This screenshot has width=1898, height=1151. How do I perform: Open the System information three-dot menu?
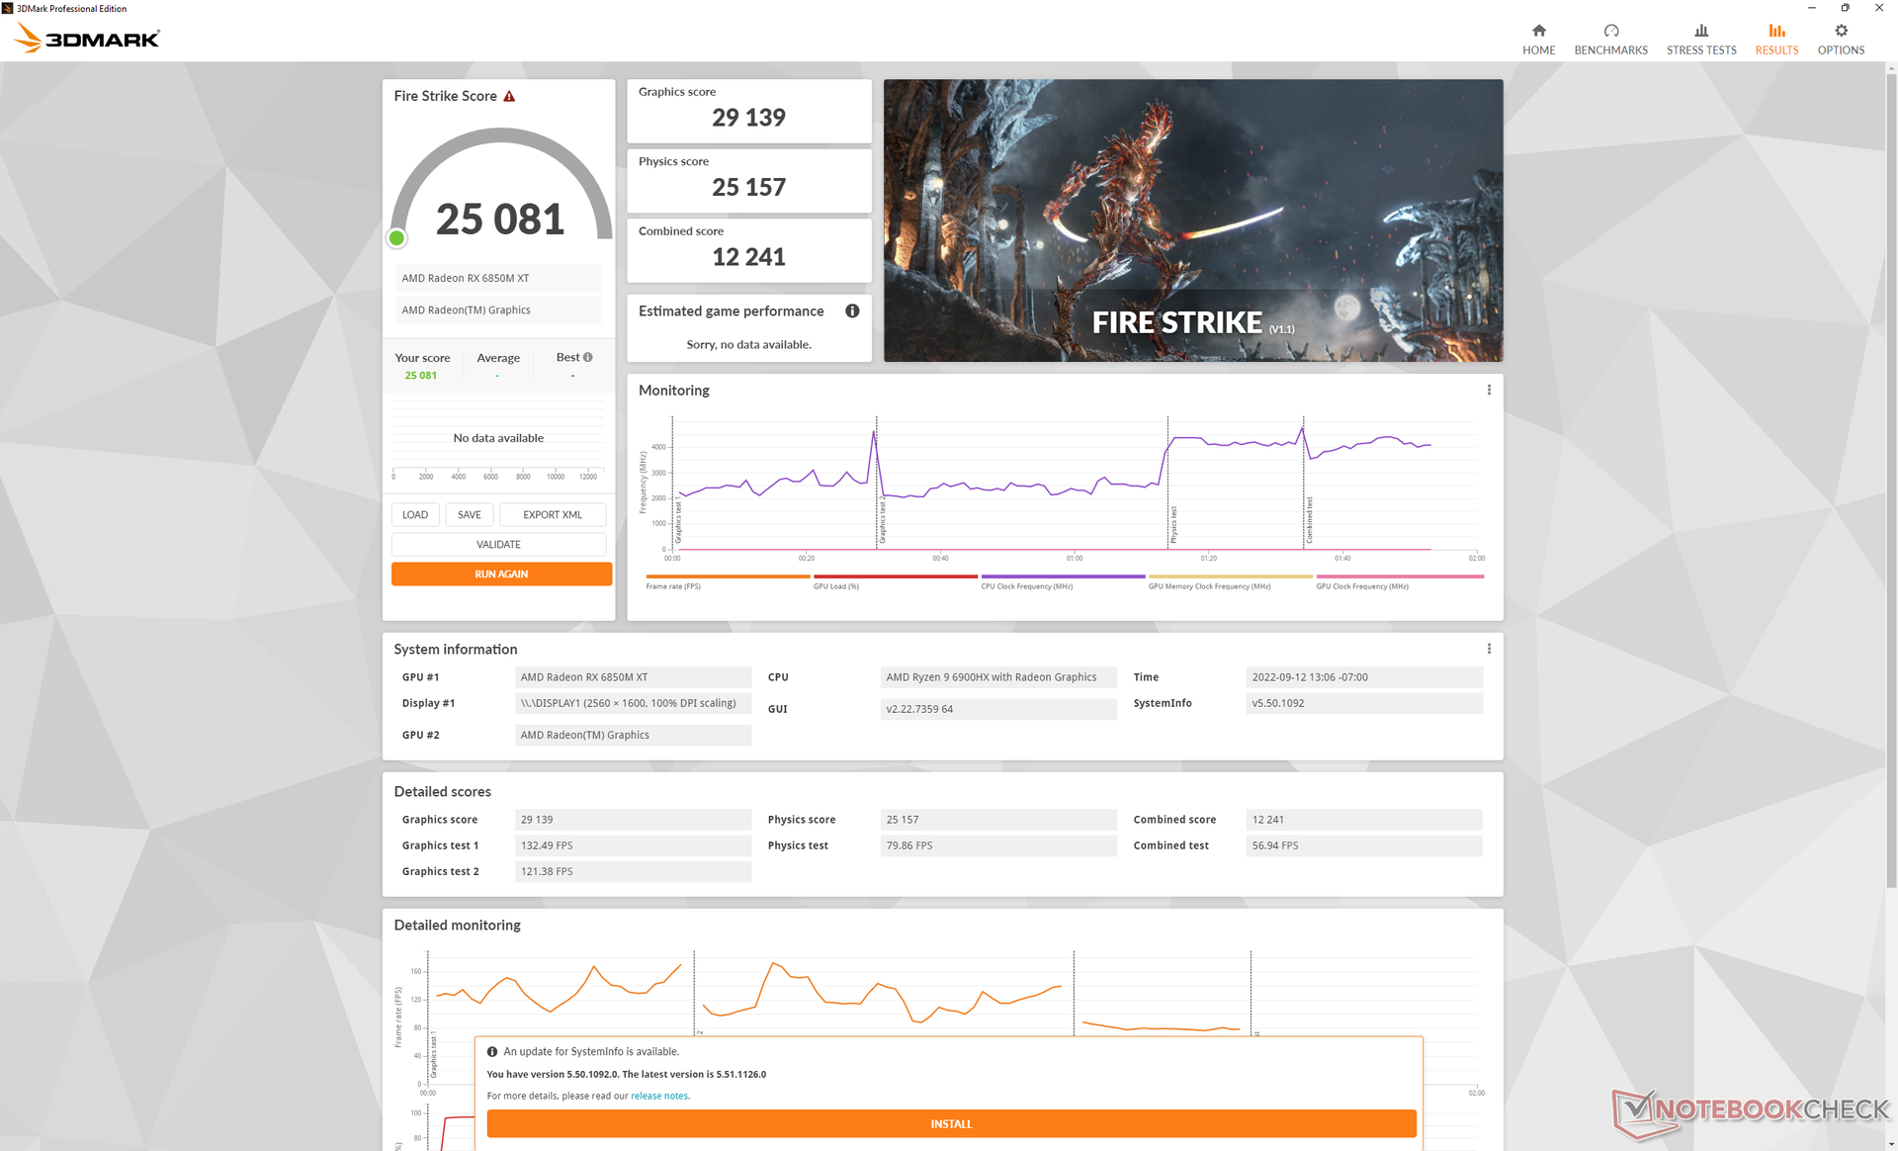[1489, 649]
